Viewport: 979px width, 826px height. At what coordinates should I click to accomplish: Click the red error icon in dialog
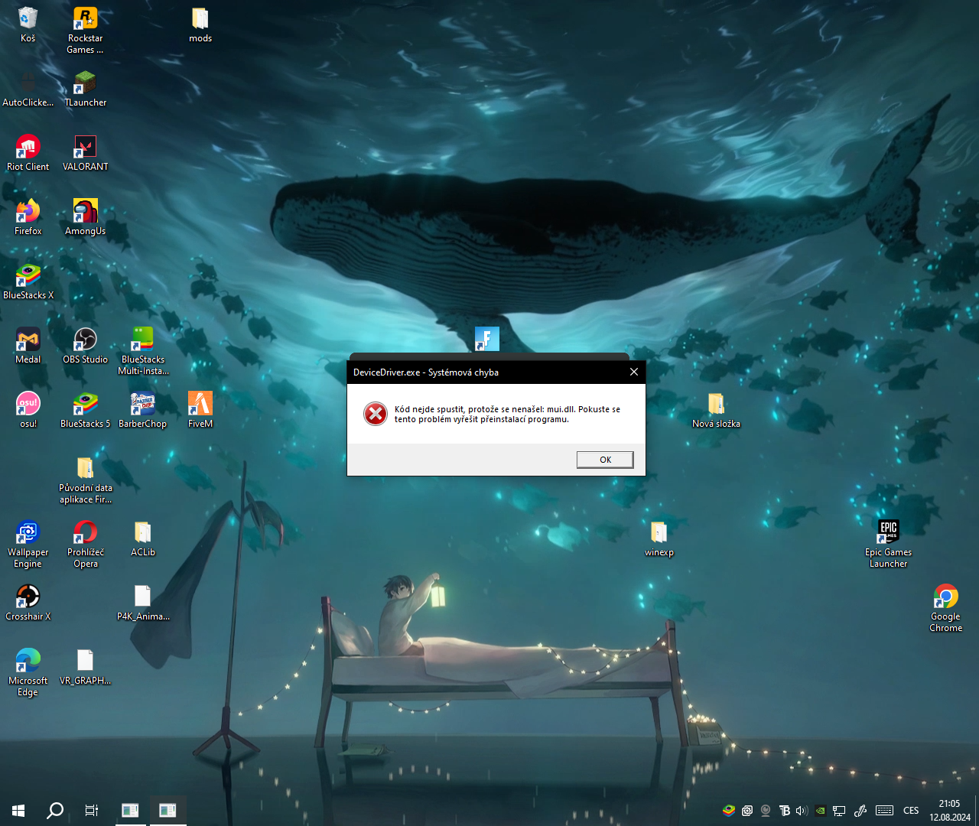pos(375,414)
